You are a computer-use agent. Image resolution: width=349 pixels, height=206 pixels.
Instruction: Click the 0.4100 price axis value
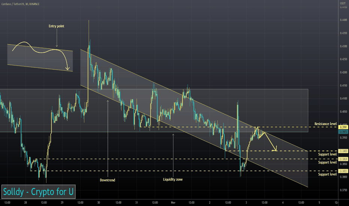click(x=343, y=99)
